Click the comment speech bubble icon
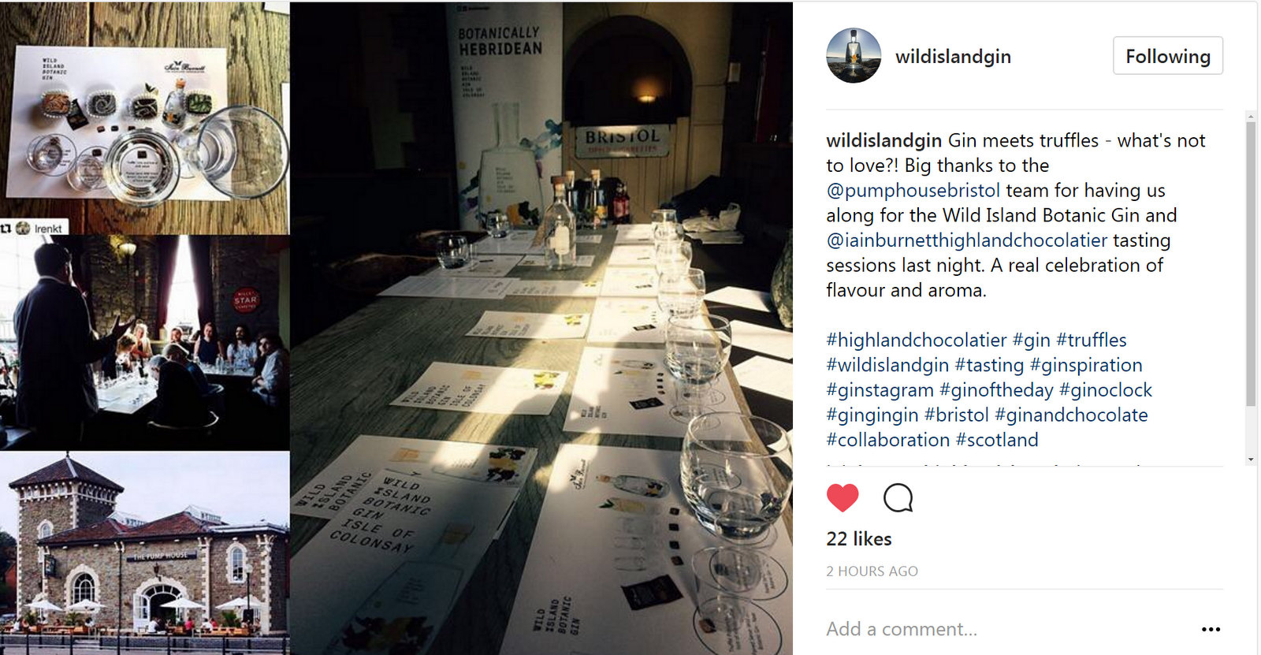Image resolution: width=1261 pixels, height=655 pixels. point(898,498)
